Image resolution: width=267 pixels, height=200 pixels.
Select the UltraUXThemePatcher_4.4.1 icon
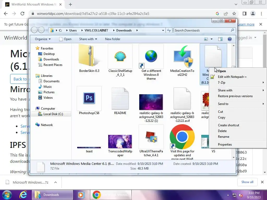point(151,137)
